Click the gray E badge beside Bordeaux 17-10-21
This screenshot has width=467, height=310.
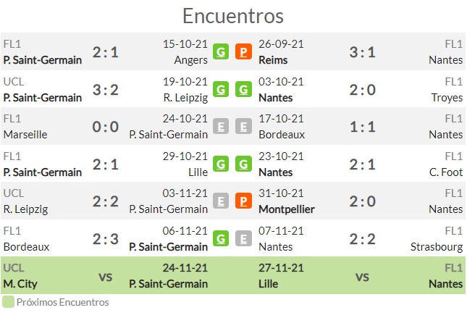243,126
